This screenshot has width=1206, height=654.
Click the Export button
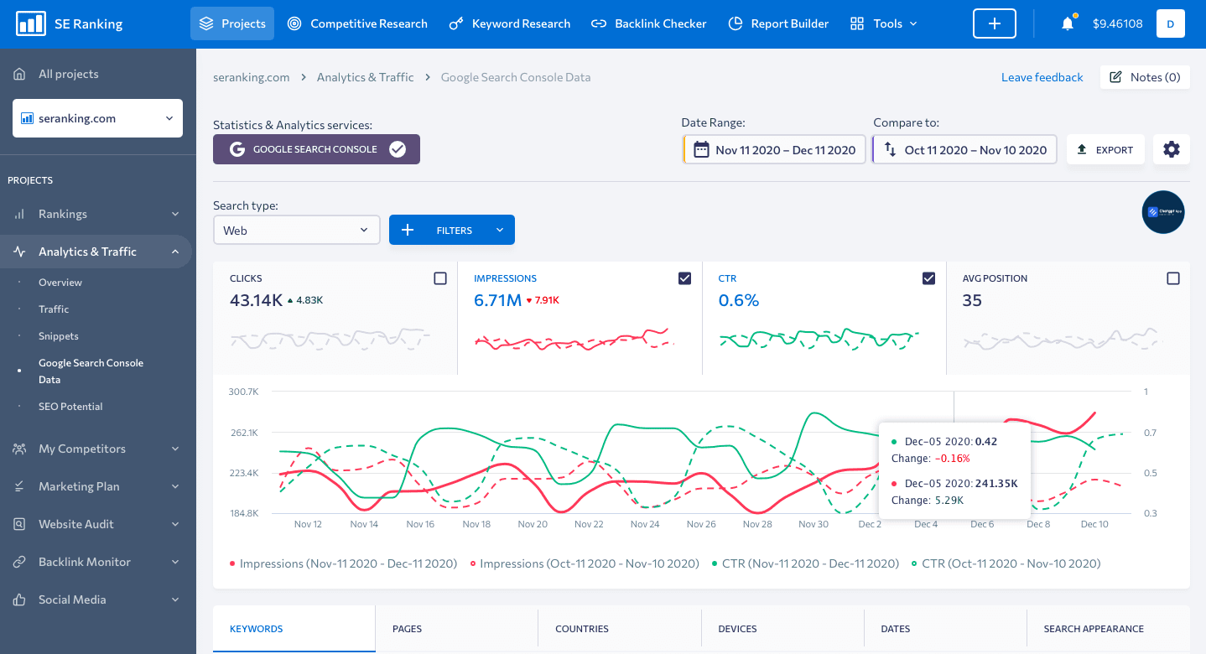point(1105,150)
